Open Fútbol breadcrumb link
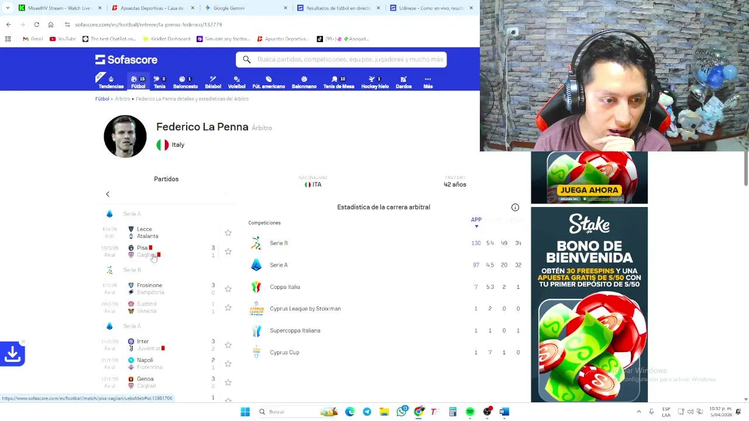The width and height of the screenshot is (749, 421). coord(102,99)
